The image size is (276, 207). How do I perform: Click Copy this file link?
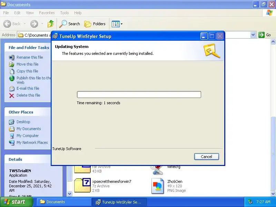(27, 71)
